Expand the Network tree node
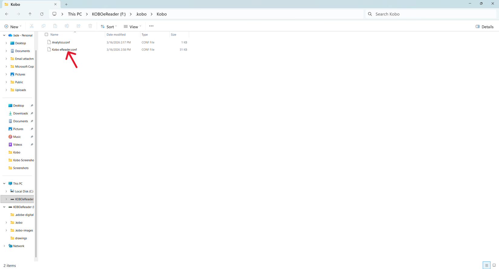 point(4,246)
